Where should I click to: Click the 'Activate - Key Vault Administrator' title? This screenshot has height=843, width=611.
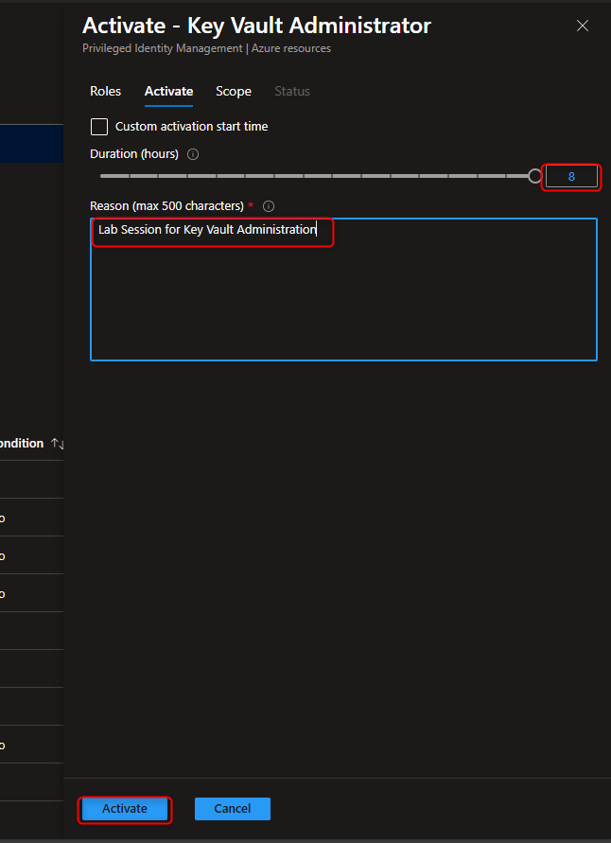point(257,26)
